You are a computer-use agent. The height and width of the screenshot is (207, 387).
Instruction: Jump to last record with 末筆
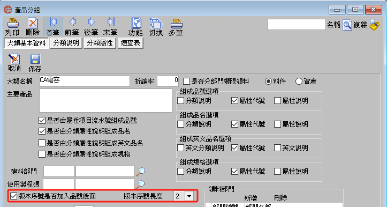tap(111, 23)
